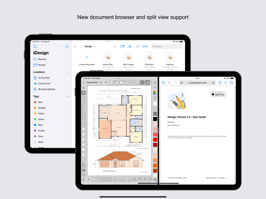
Task: Collapse left tool palette with up arrow
Action: pos(84,88)
